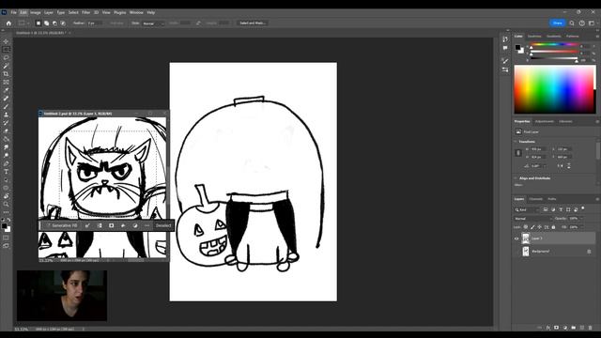Open the layer blend mode Normal dropdown
This screenshot has width=601, height=338.
532,219
